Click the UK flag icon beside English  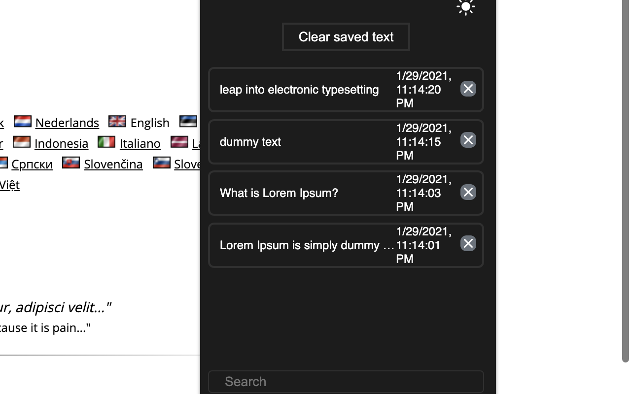coord(117,121)
